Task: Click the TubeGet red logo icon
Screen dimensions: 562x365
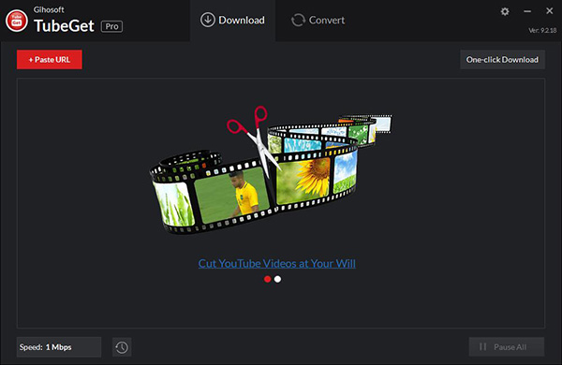Action: coord(17,21)
